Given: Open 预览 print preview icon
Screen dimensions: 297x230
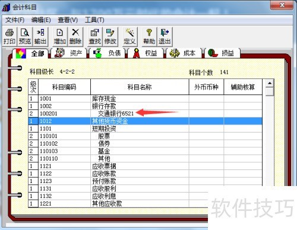Looking at the screenshot, I should click(25, 36).
